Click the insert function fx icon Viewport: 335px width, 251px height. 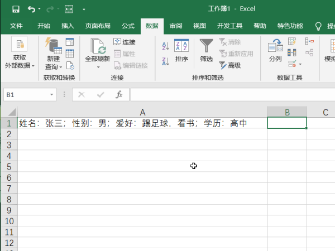pyautogui.click(x=119, y=95)
